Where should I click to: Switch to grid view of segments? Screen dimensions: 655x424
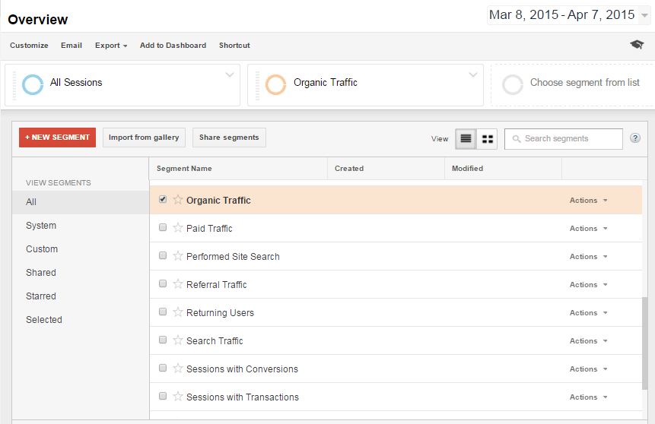point(487,139)
